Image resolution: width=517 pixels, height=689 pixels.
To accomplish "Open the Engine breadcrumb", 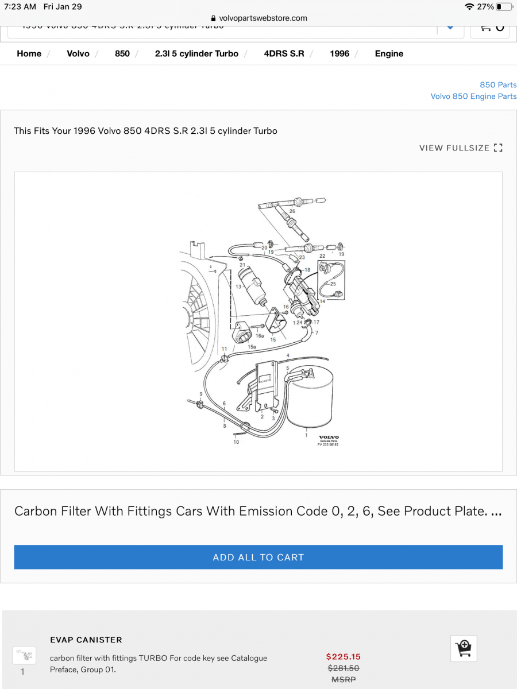I will [389, 53].
